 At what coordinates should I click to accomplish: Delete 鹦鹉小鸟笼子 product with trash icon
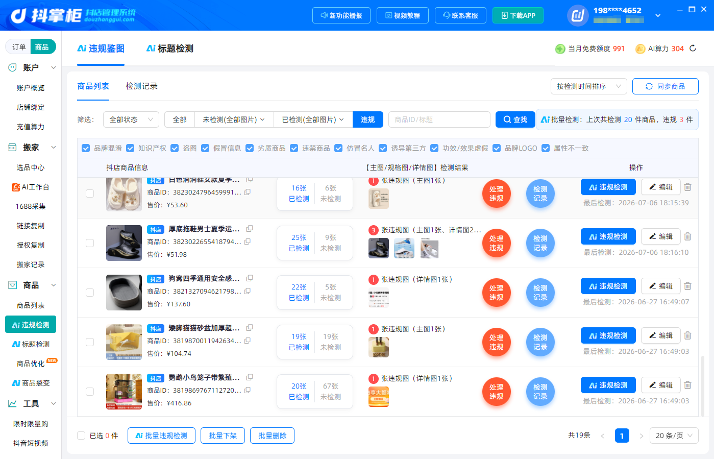687,385
